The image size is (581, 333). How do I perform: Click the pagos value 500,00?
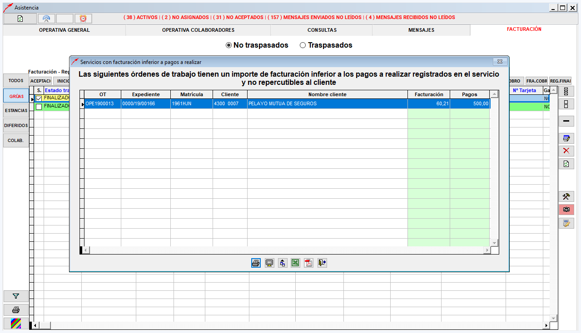pyautogui.click(x=470, y=104)
